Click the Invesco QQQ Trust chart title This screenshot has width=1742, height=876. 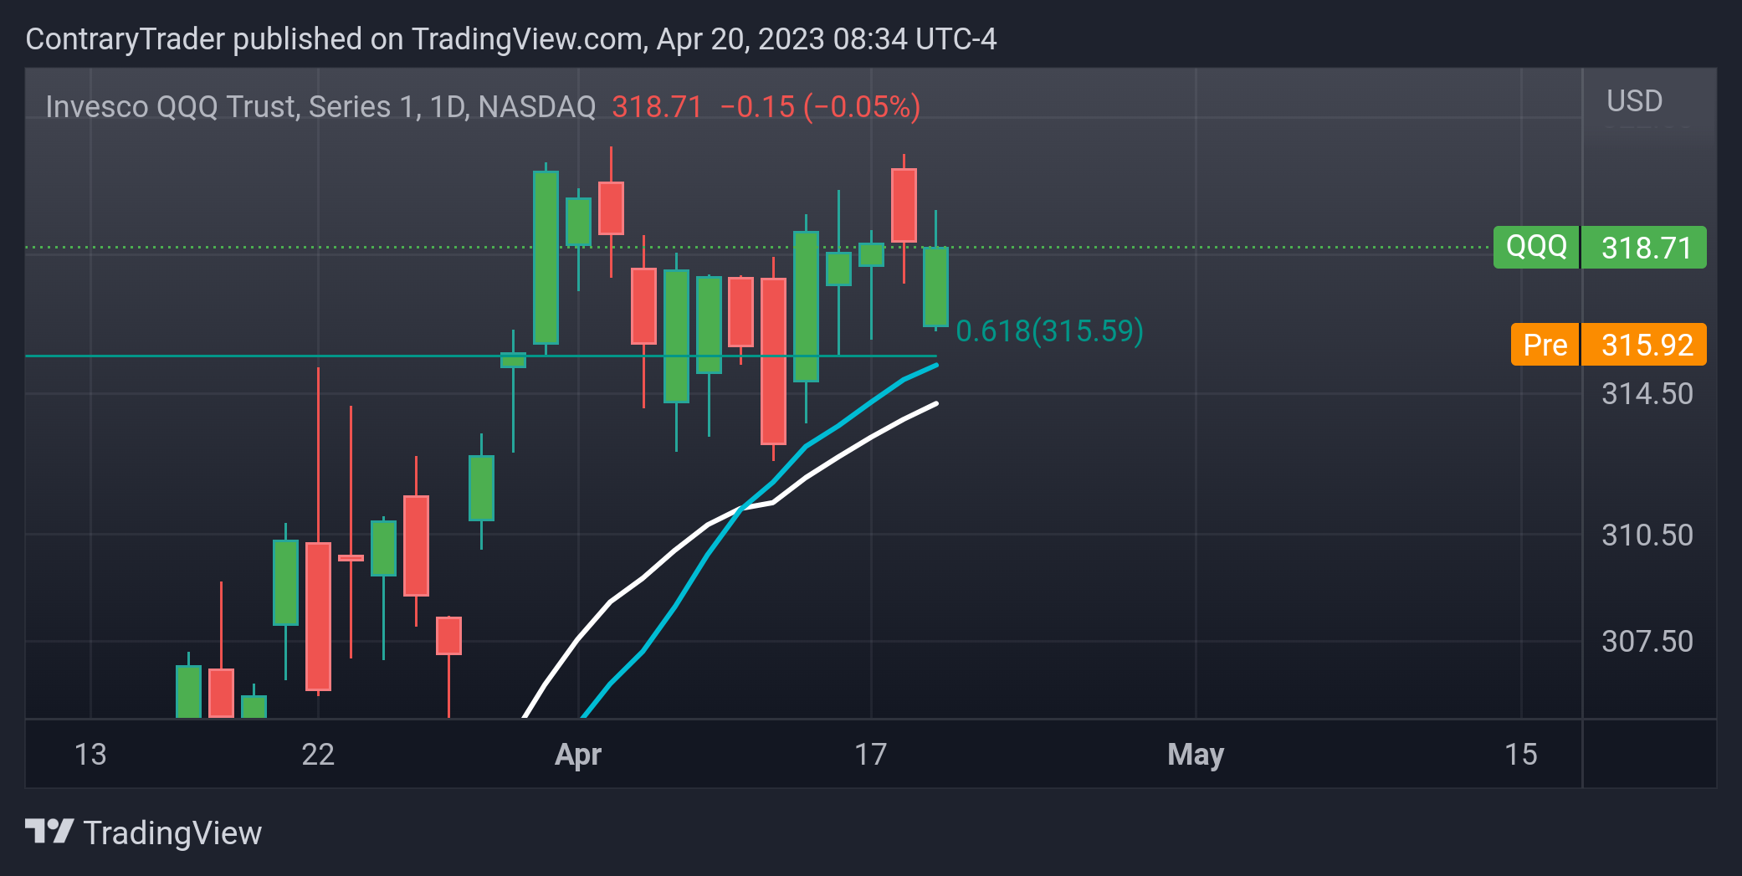click(320, 107)
